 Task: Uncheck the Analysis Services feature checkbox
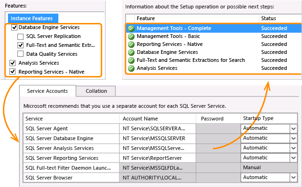[x=13, y=63]
